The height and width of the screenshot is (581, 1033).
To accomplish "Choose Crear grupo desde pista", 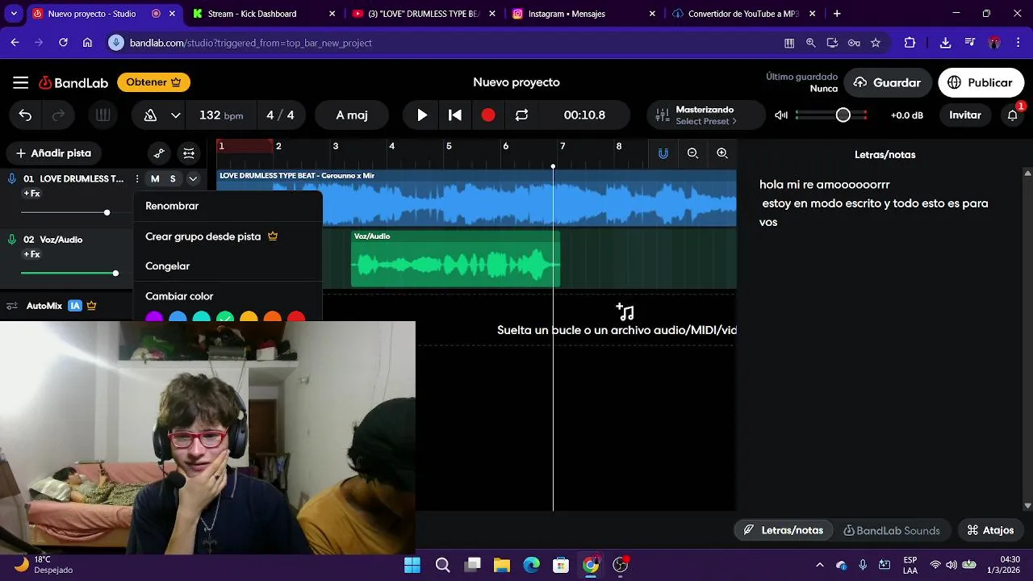I will (x=228, y=236).
